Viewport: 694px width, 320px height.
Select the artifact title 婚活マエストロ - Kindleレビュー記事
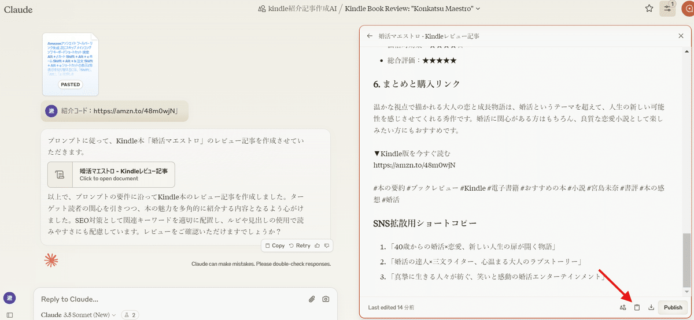[429, 36]
